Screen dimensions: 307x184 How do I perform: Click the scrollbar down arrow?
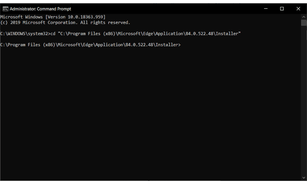tap(304, 178)
